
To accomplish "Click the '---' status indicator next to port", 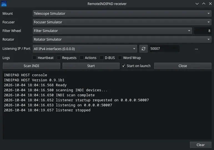I will [196, 49].
